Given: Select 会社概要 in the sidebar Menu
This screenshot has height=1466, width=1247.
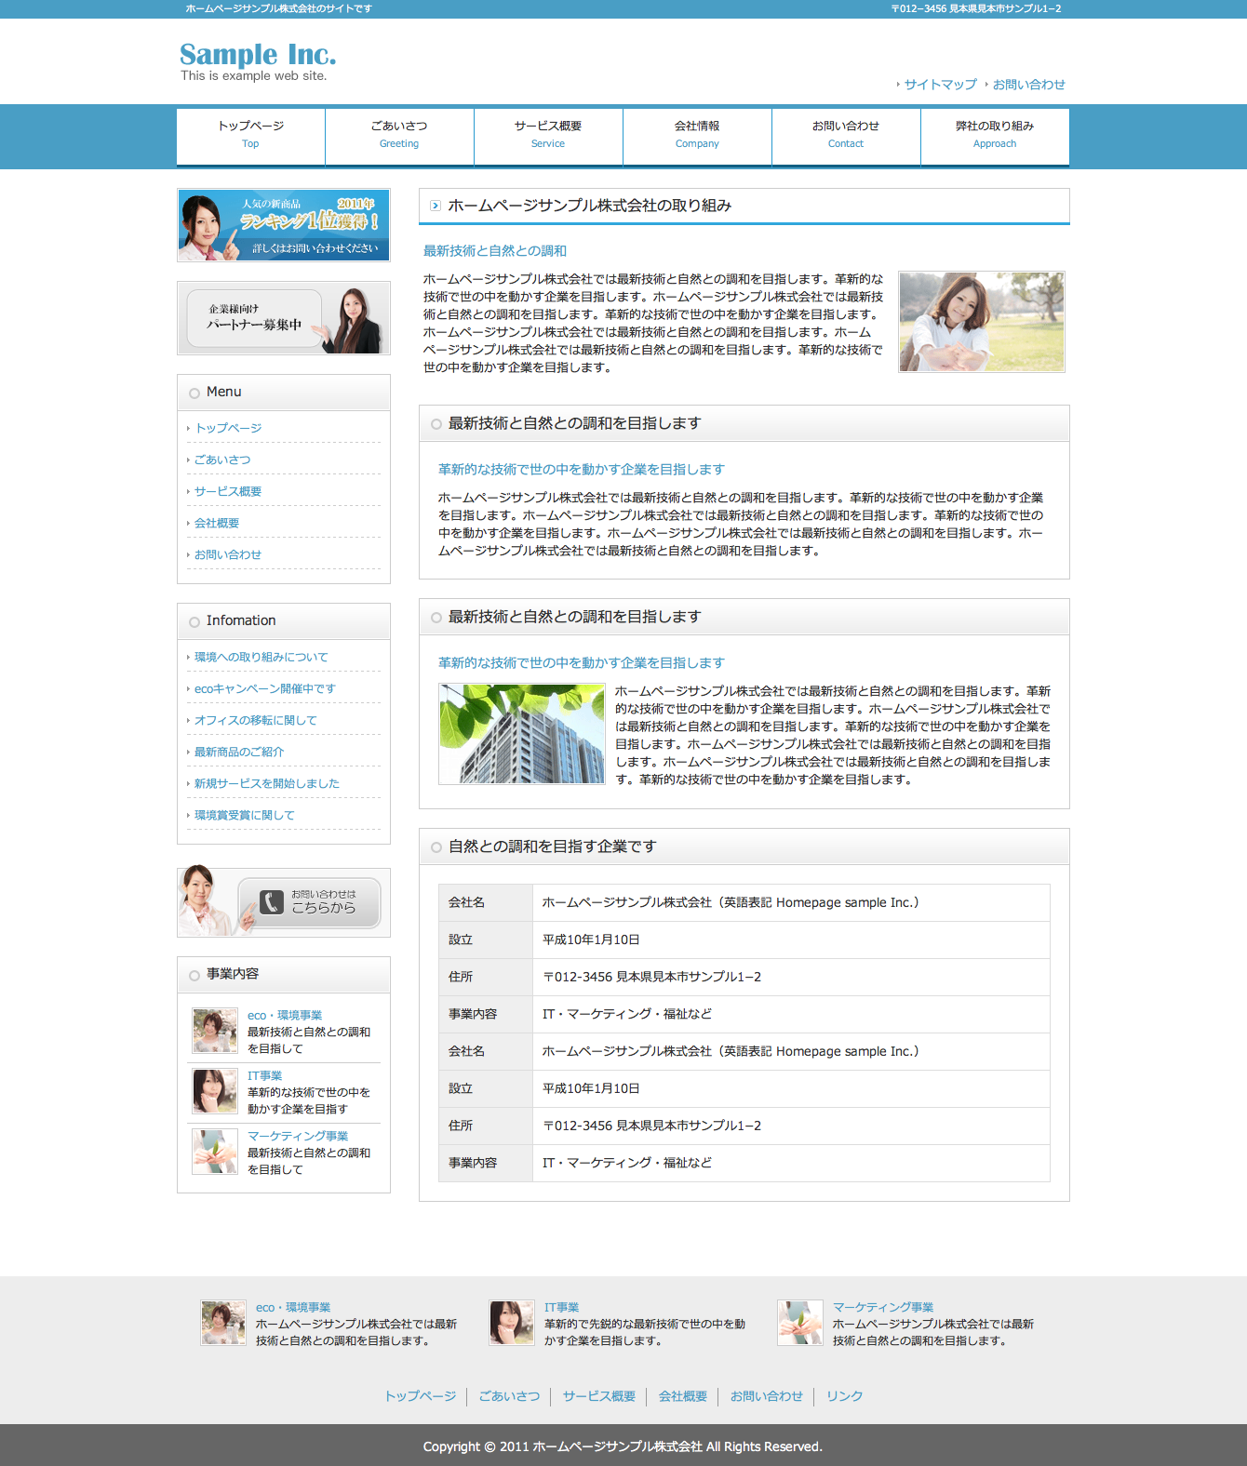Looking at the screenshot, I should (217, 524).
